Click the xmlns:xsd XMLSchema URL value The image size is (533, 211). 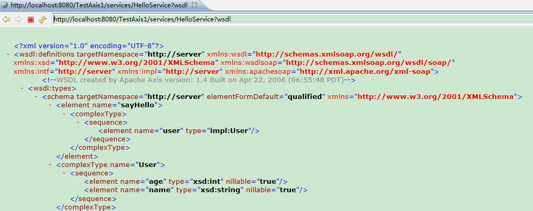point(137,63)
